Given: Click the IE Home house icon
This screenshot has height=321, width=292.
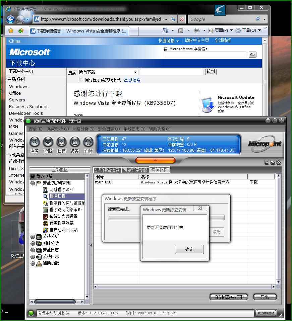Looking at the screenshot, I should [x=165, y=30].
